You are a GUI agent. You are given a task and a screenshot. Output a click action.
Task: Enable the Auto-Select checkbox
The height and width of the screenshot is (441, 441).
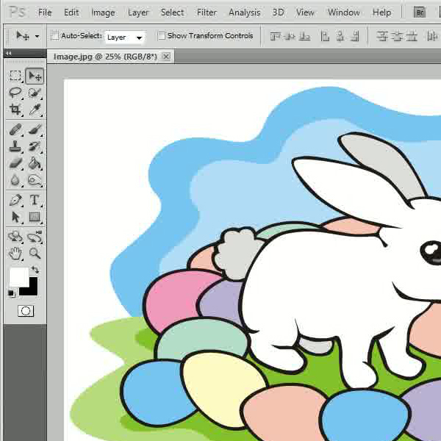[x=55, y=36]
